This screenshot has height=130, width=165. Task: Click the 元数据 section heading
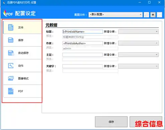51,25
